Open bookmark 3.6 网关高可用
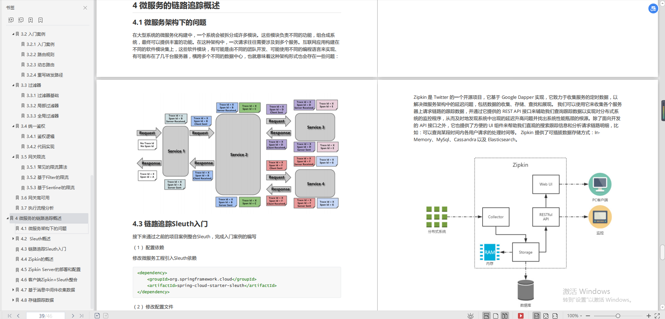665x319 pixels. click(x=35, y=198)
